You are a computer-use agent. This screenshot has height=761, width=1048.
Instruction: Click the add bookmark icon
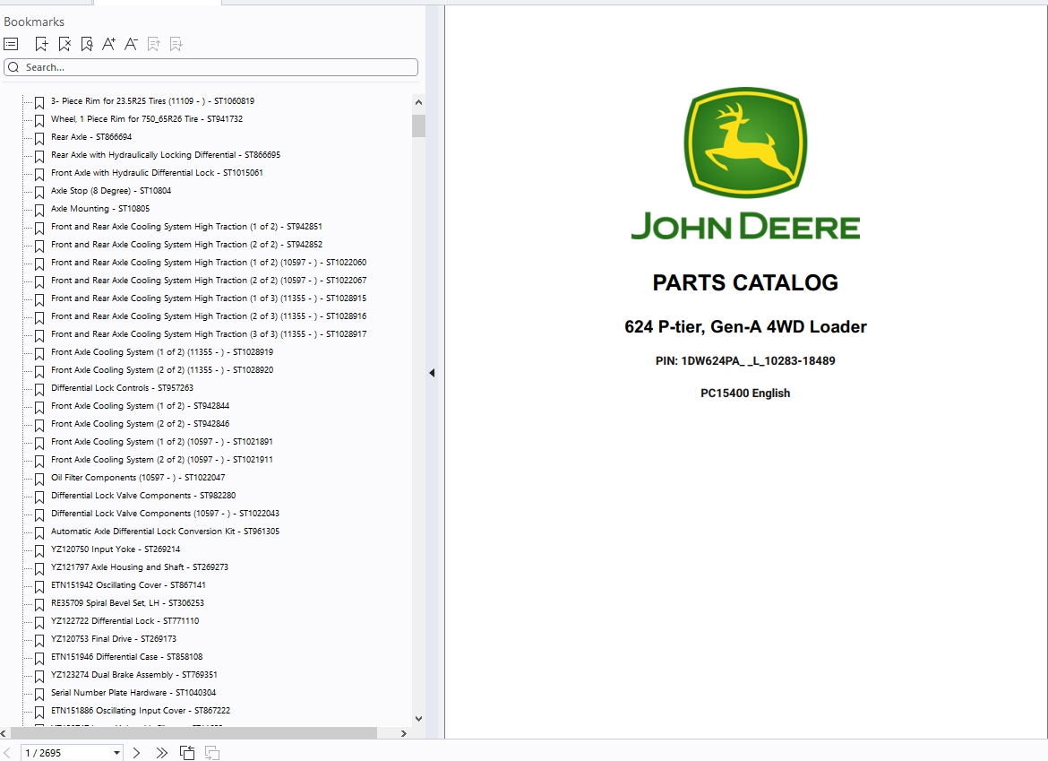tap(41, 44)
